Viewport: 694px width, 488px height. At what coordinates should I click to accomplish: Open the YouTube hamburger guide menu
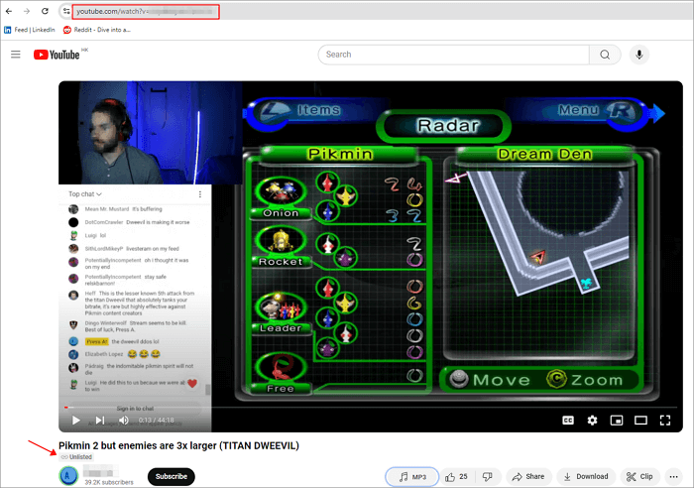(x=15, y=55)
